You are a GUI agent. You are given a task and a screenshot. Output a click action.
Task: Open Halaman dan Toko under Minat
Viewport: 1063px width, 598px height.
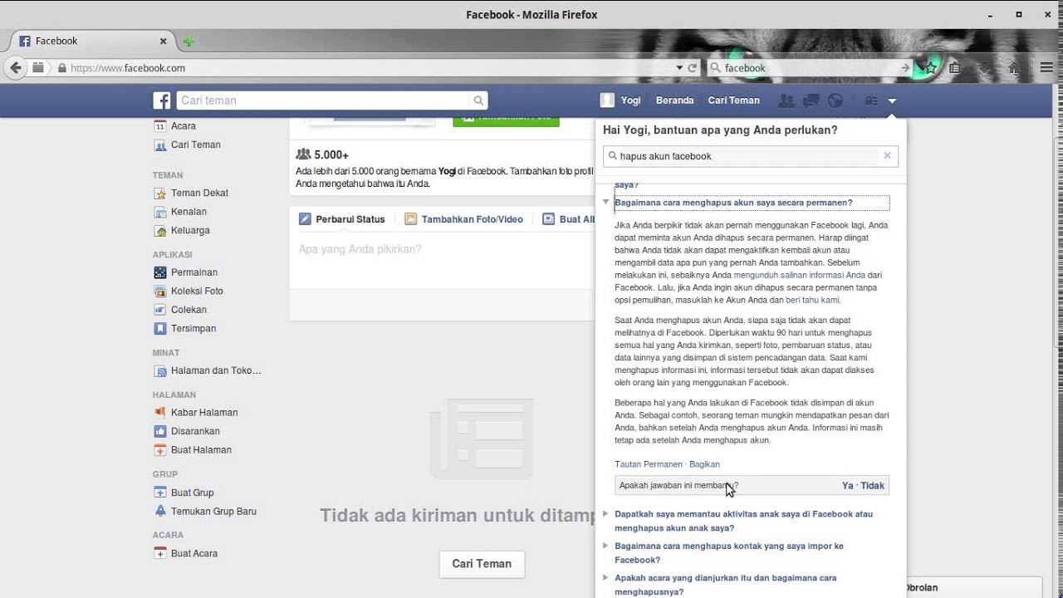click(x=216, y=370)
